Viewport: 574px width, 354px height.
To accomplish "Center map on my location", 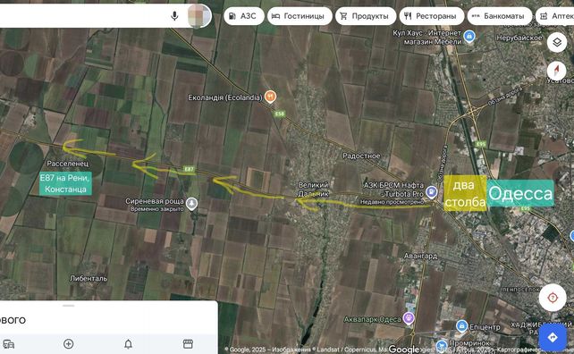I will pos(553,298).
